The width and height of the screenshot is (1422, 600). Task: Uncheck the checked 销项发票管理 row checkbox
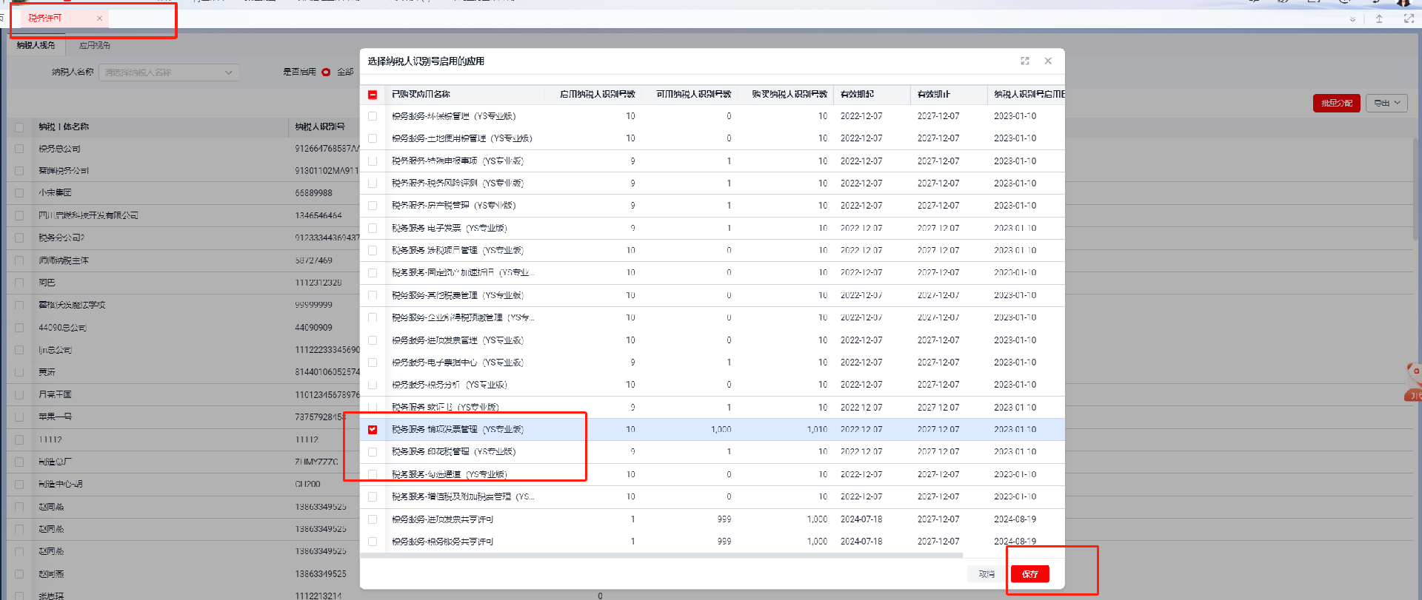pyautogui.click(x=373, y=430)
